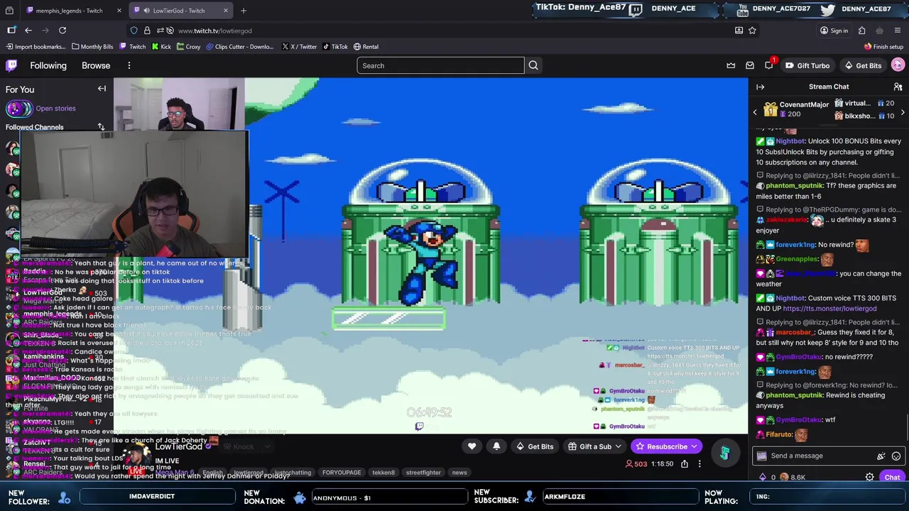The height and width of the screenshot is (511, 909).
Task: Select the tekken8 tag
Action: pos(383,473)
